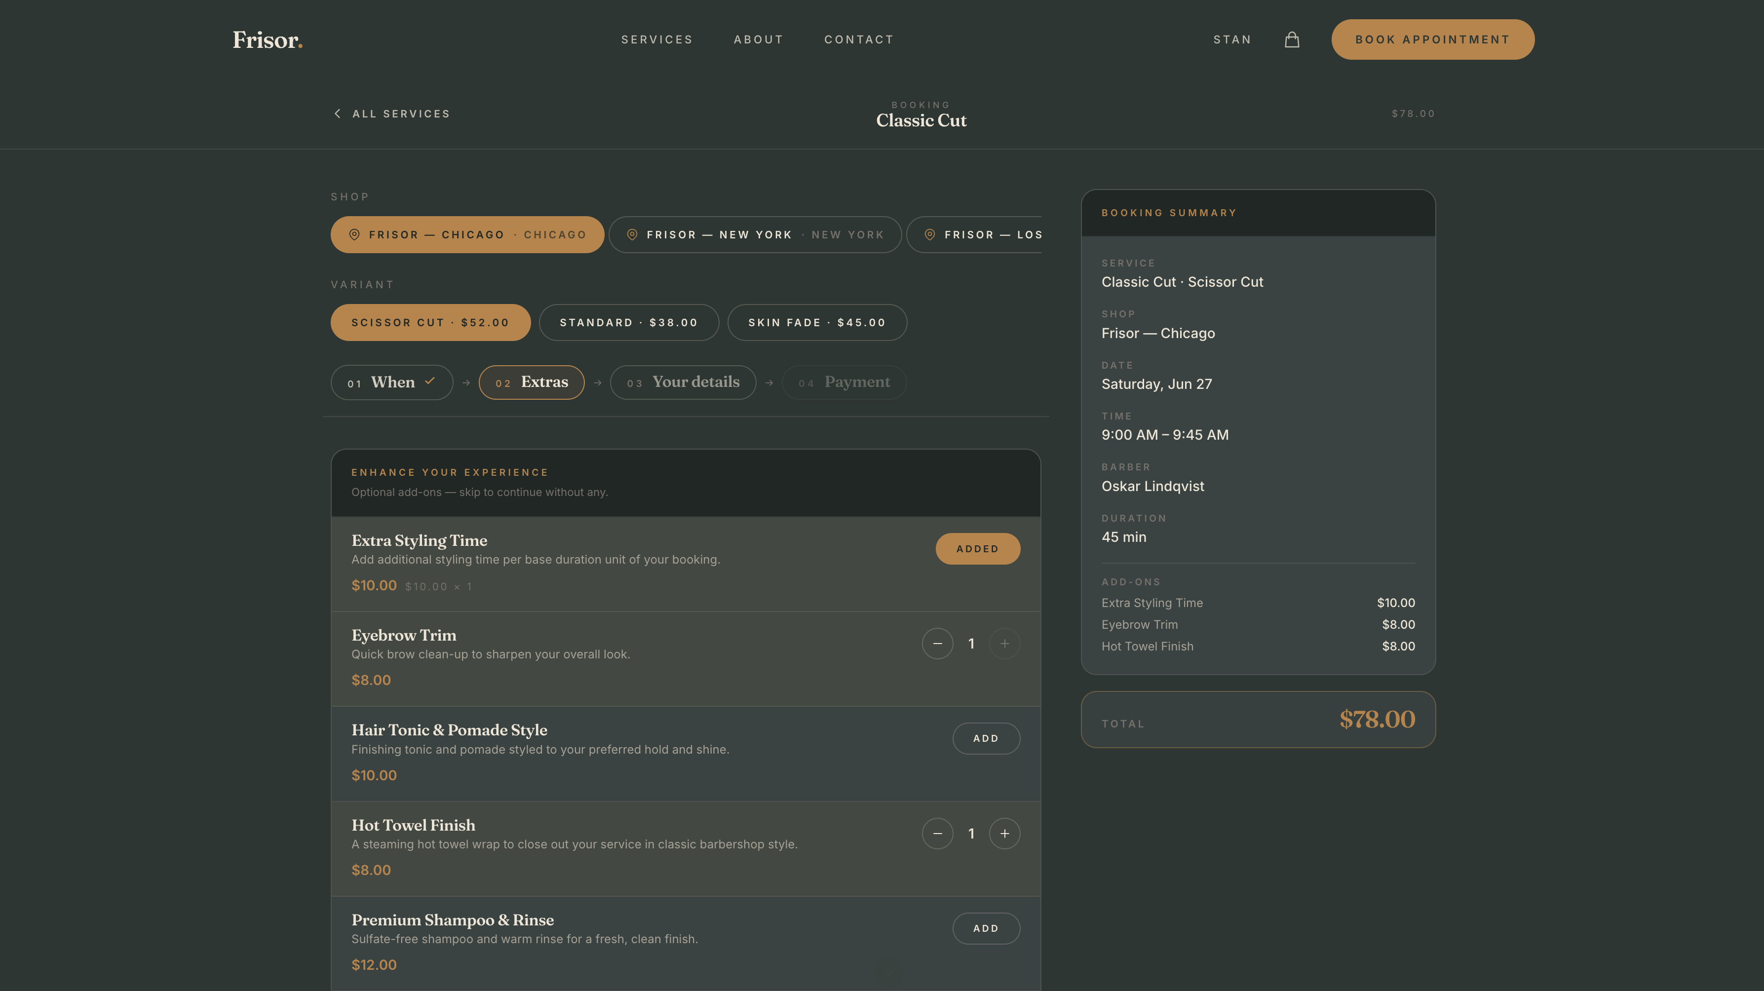The width and height of the screenshot is (1764, 991).
Task: Click the Premium Shampoo $12.00 price
Action: click(x=374, y=965)
